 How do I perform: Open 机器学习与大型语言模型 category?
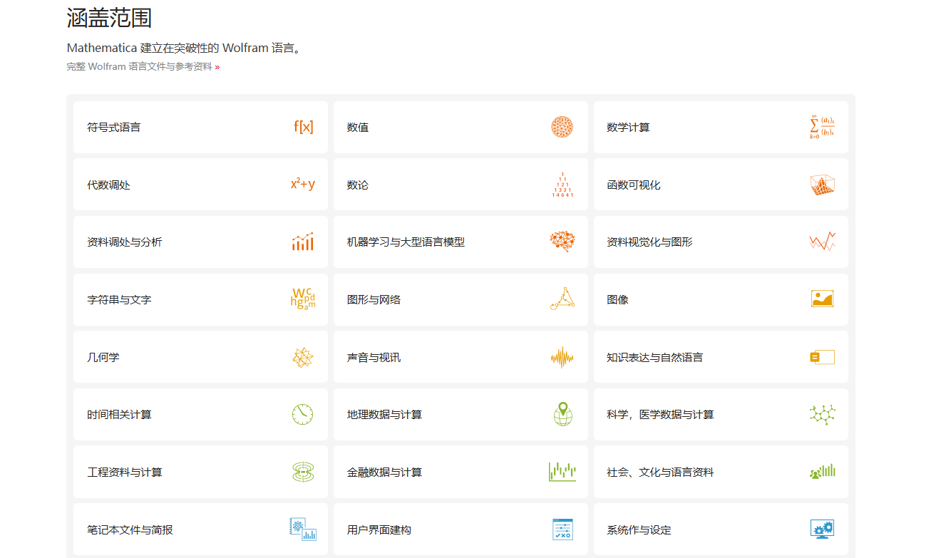coord(461,242)
